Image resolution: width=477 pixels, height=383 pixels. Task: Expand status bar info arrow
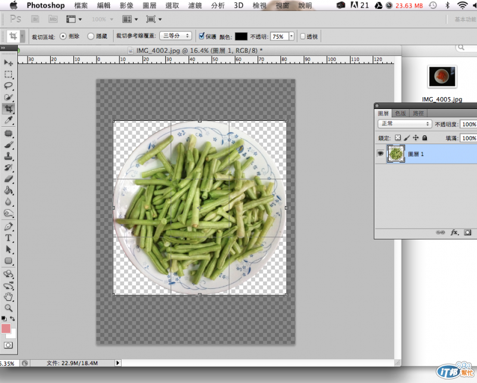(118, 363)
